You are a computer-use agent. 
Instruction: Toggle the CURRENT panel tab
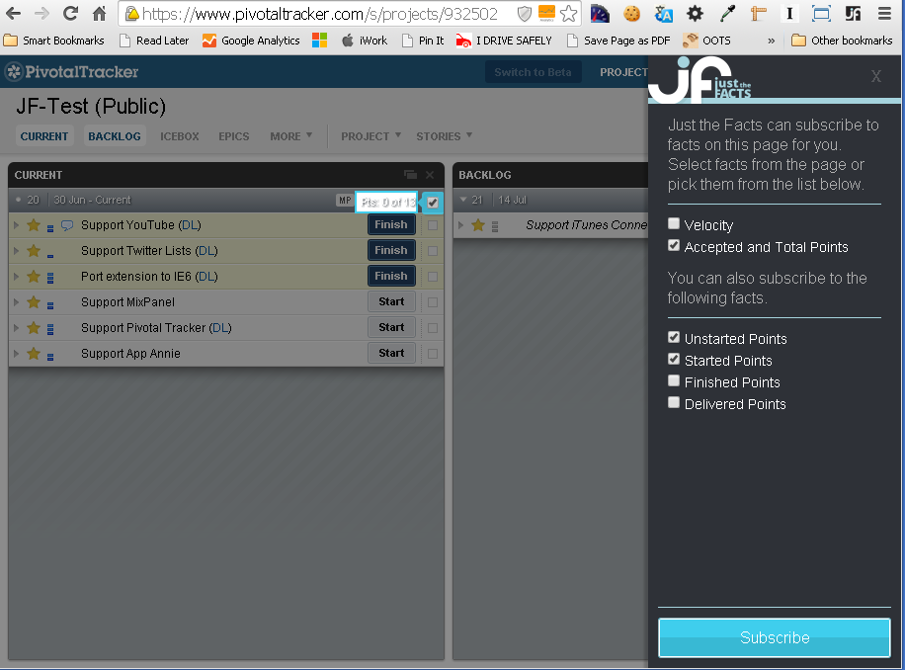pyautogui.click(x=44, y=136)
